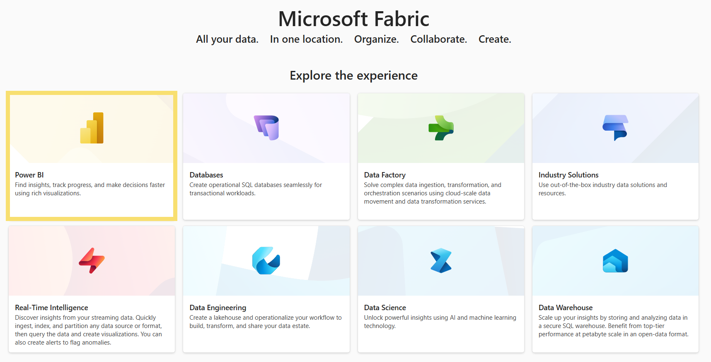Select the Data Engineering lakehouse description

tap(266, 322)
